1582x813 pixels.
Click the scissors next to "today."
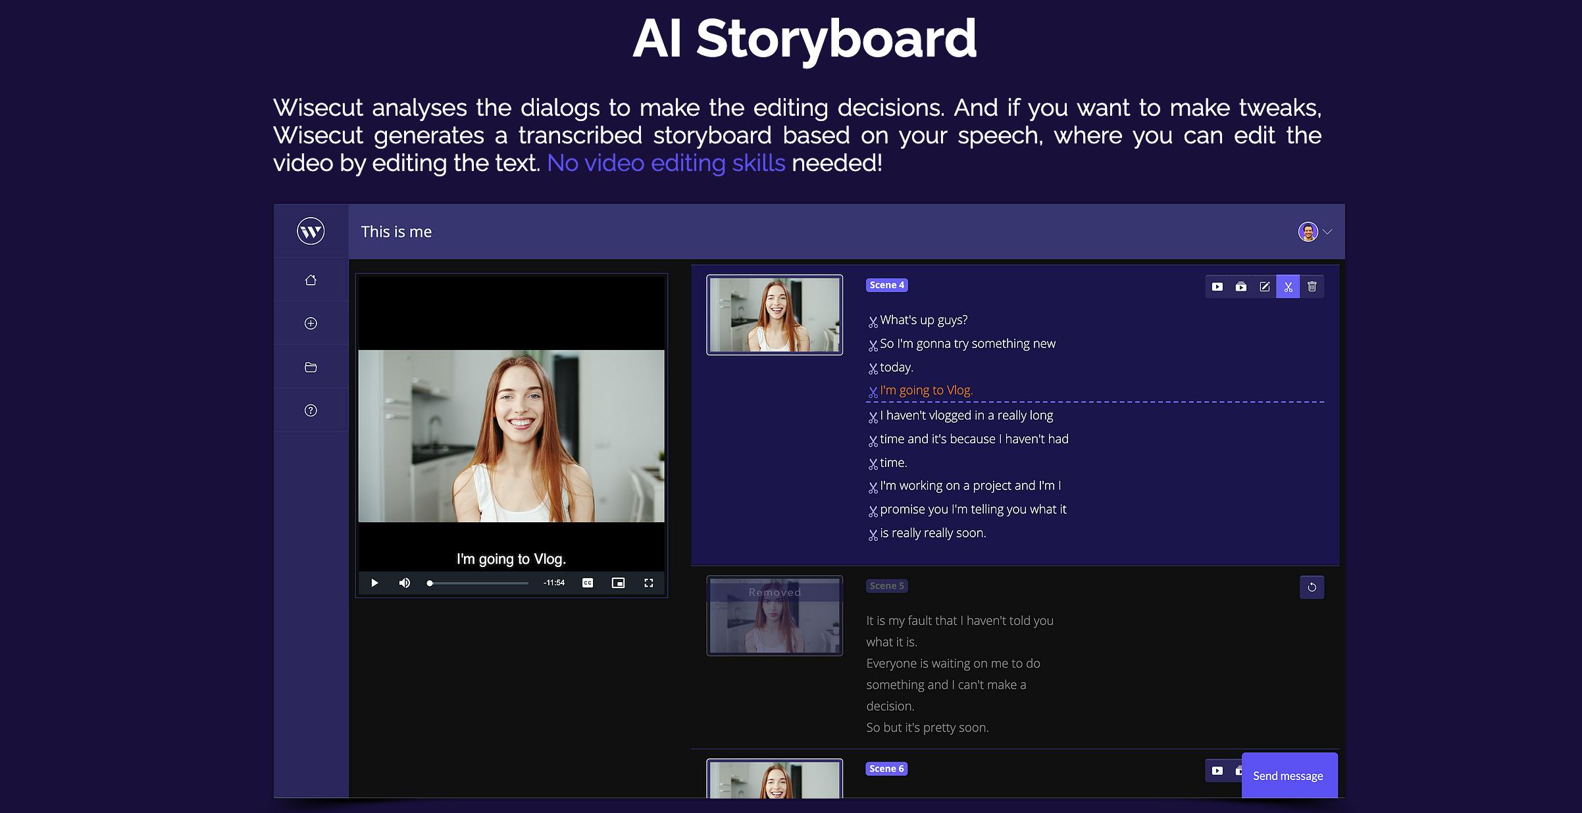873,369
